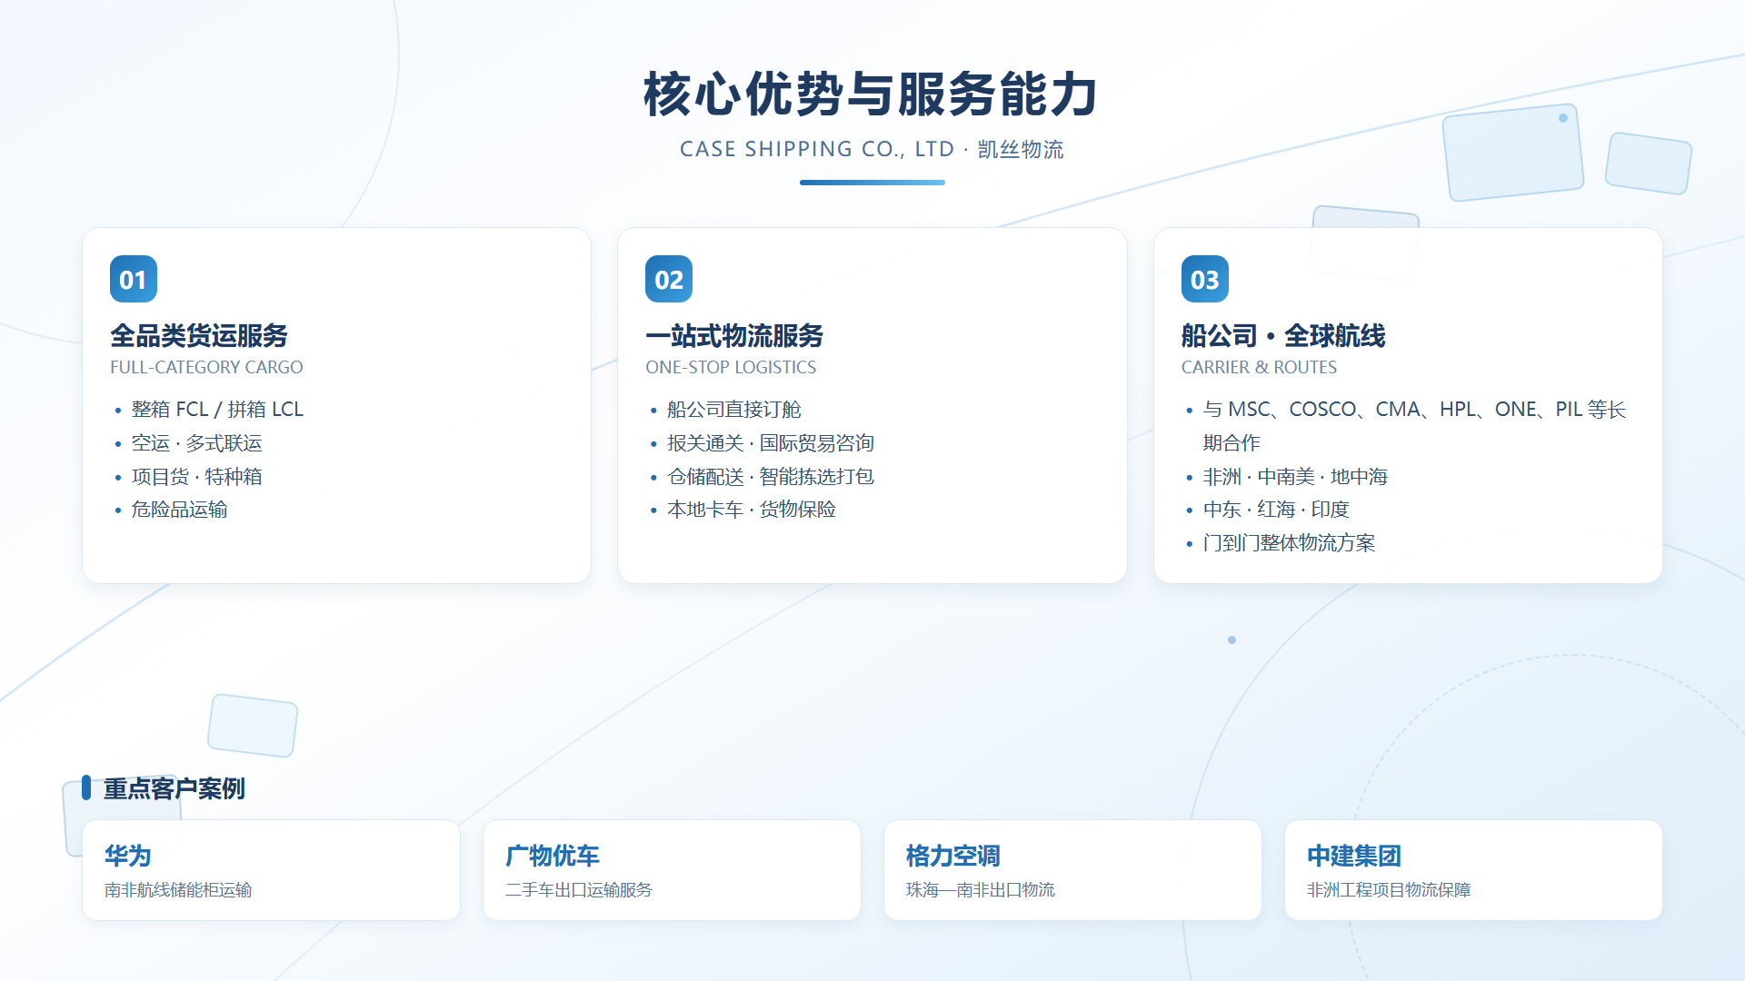The image size is (1745, 981).
Task: Select the client name 格力空调
Action: (x=953, y=856)
